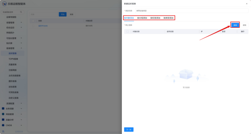The width and height of the screenshot is (251, 134).
Task: Switch to the 按类型添加 tab
Action: (x=168, y=18)
